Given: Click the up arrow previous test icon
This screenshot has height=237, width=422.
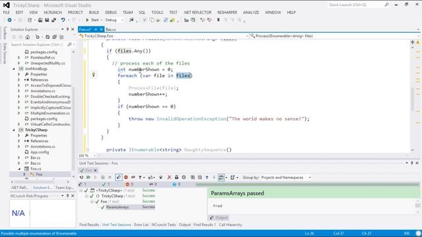Looking at the screenshot, I should click(x=207, y=177).
